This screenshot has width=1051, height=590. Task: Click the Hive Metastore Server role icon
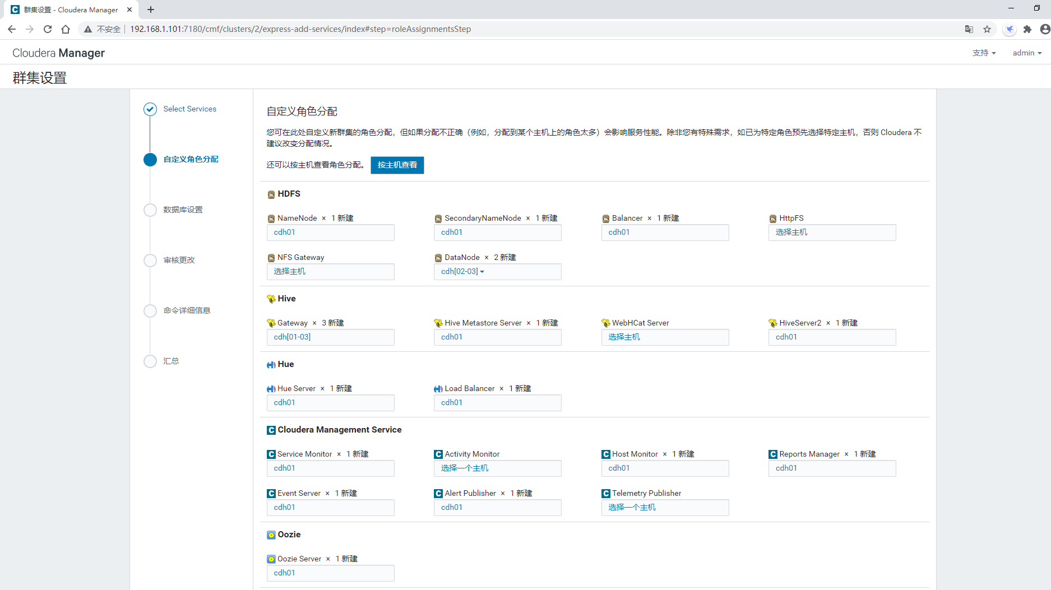coord(438,323)
